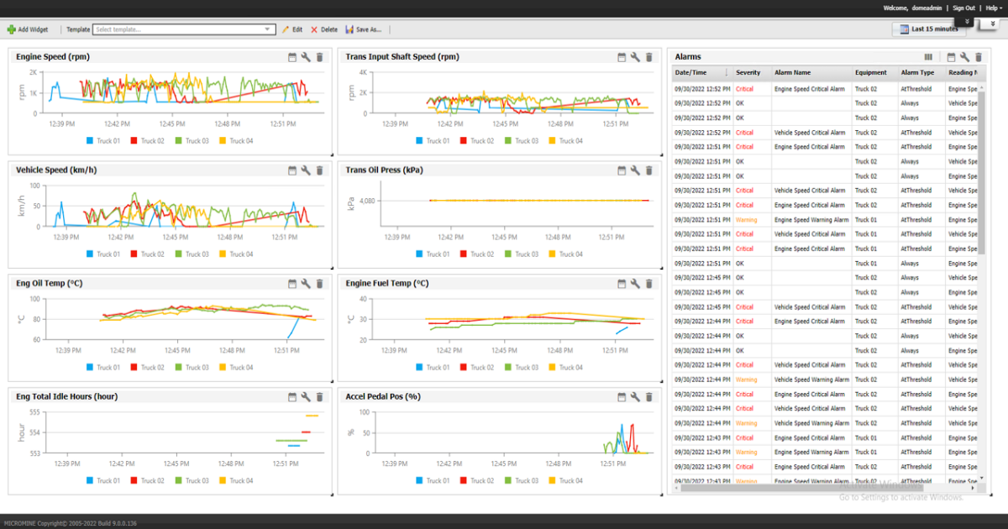Toggle Truck 03 series in Vehicle Speed legend
The image size is (1008, 529).
tap(192, 254)
